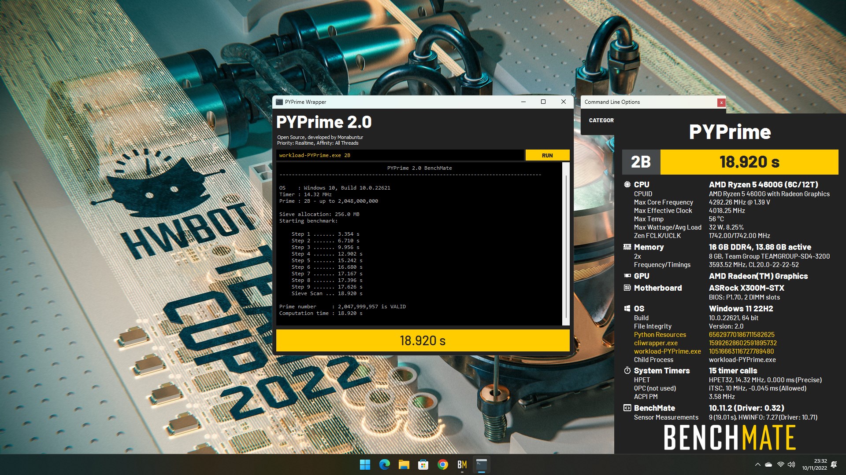The image size is (846, 475).
Task: Click the Max Core Frequency value 4292.26 MHz
Action: pyautogui.click(x=739, y=202)
